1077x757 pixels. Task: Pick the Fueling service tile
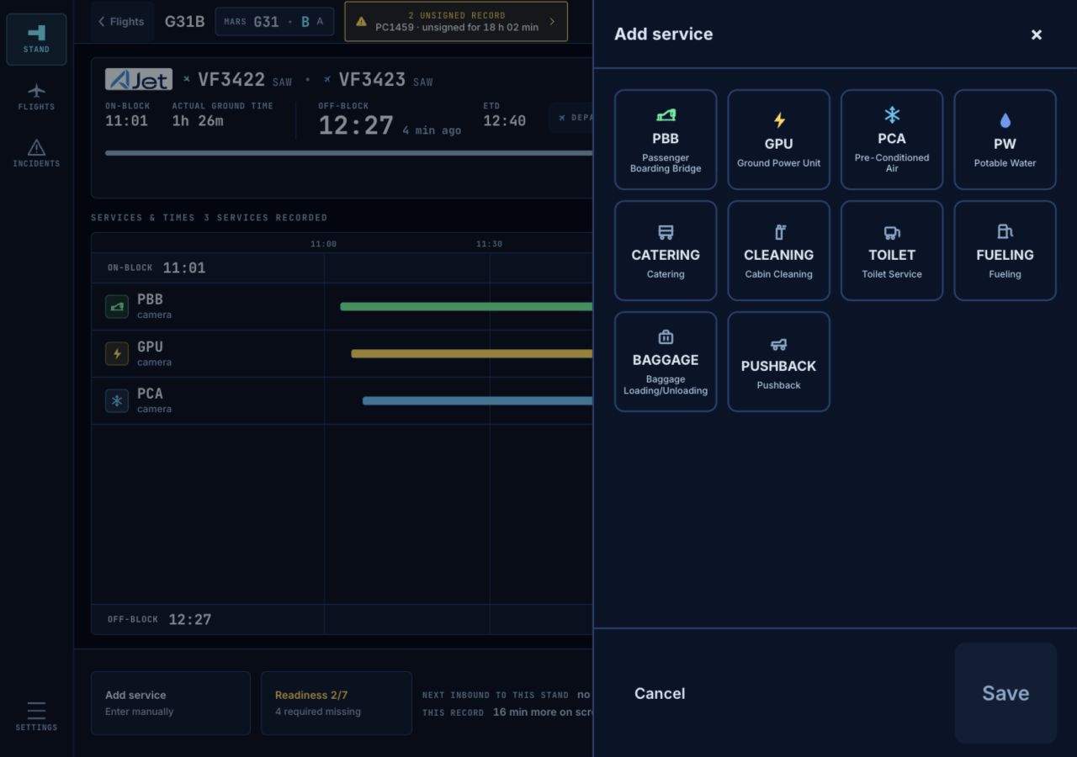tap(1005, 251)
